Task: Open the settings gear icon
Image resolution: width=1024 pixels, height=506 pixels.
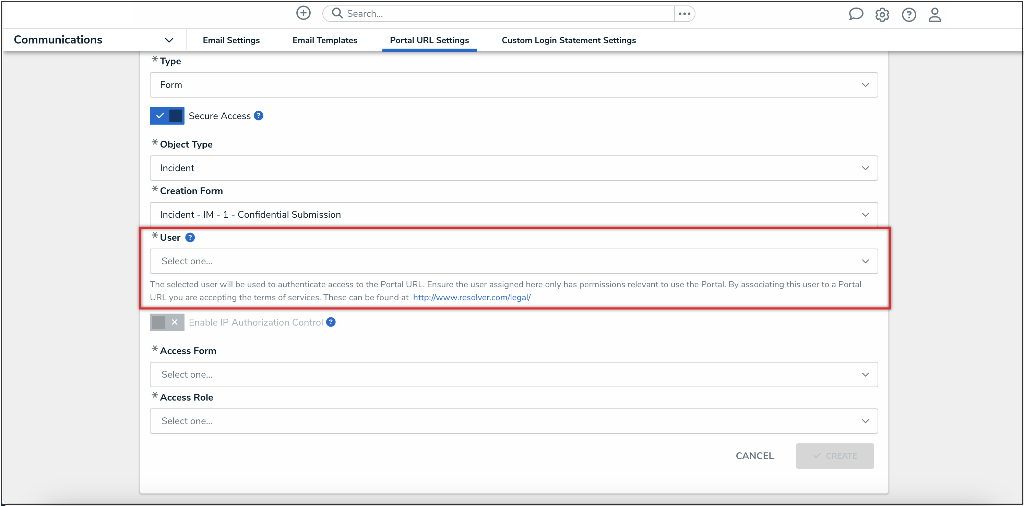Action: [882, 15]
